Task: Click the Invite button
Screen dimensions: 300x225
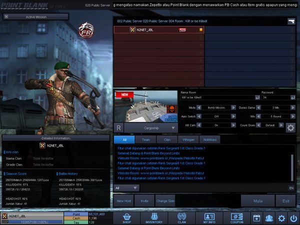Action: 144,201
